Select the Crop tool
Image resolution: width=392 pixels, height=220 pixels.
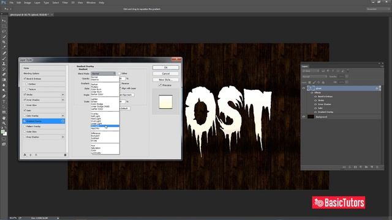4,42
